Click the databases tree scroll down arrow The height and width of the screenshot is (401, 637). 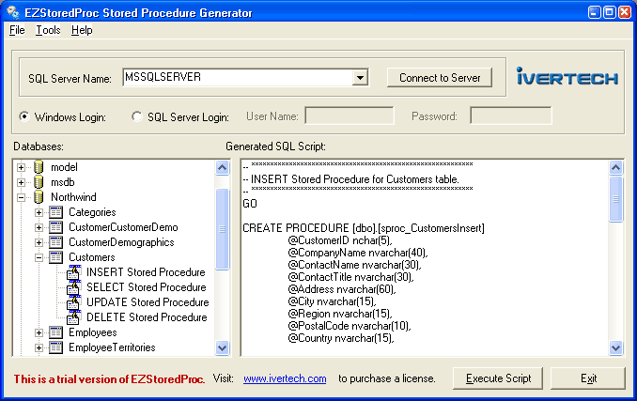click(223, 347)
